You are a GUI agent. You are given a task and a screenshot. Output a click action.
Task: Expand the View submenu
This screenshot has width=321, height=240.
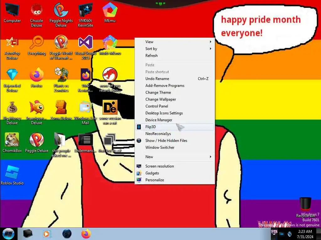coord(175,42)
